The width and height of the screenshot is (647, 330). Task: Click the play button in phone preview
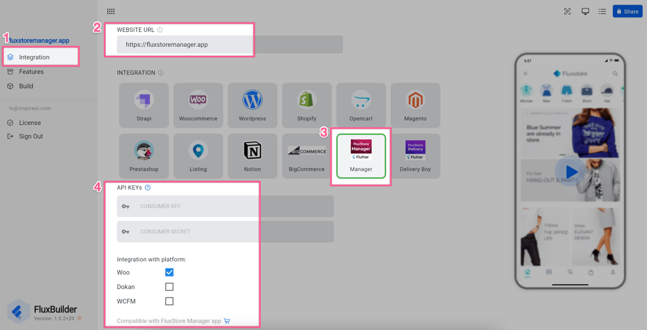(x=571, y=172)
